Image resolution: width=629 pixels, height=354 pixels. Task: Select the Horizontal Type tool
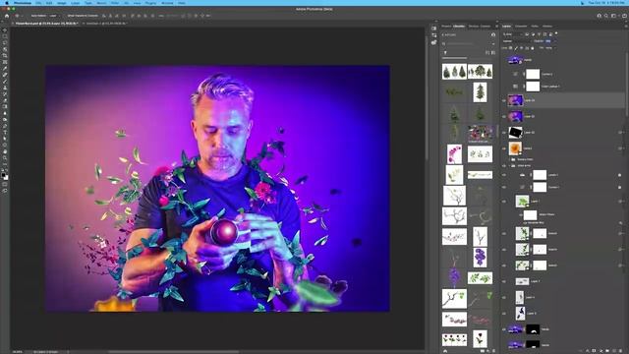click(x=5, y=133)
